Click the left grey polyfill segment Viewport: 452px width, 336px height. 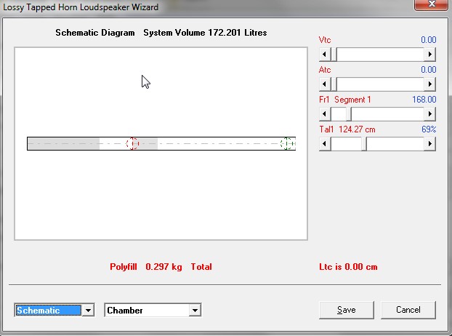coord(64,143)
